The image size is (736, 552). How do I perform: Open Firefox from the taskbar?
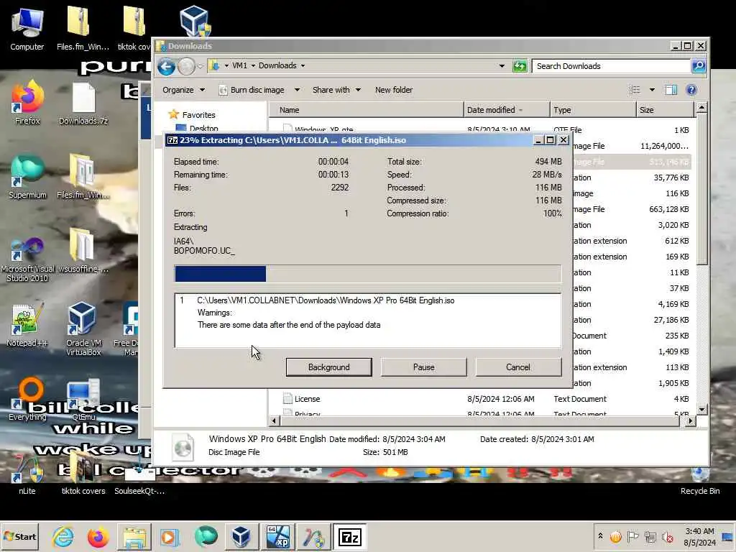pyautogui.click(x=98, y=536)
